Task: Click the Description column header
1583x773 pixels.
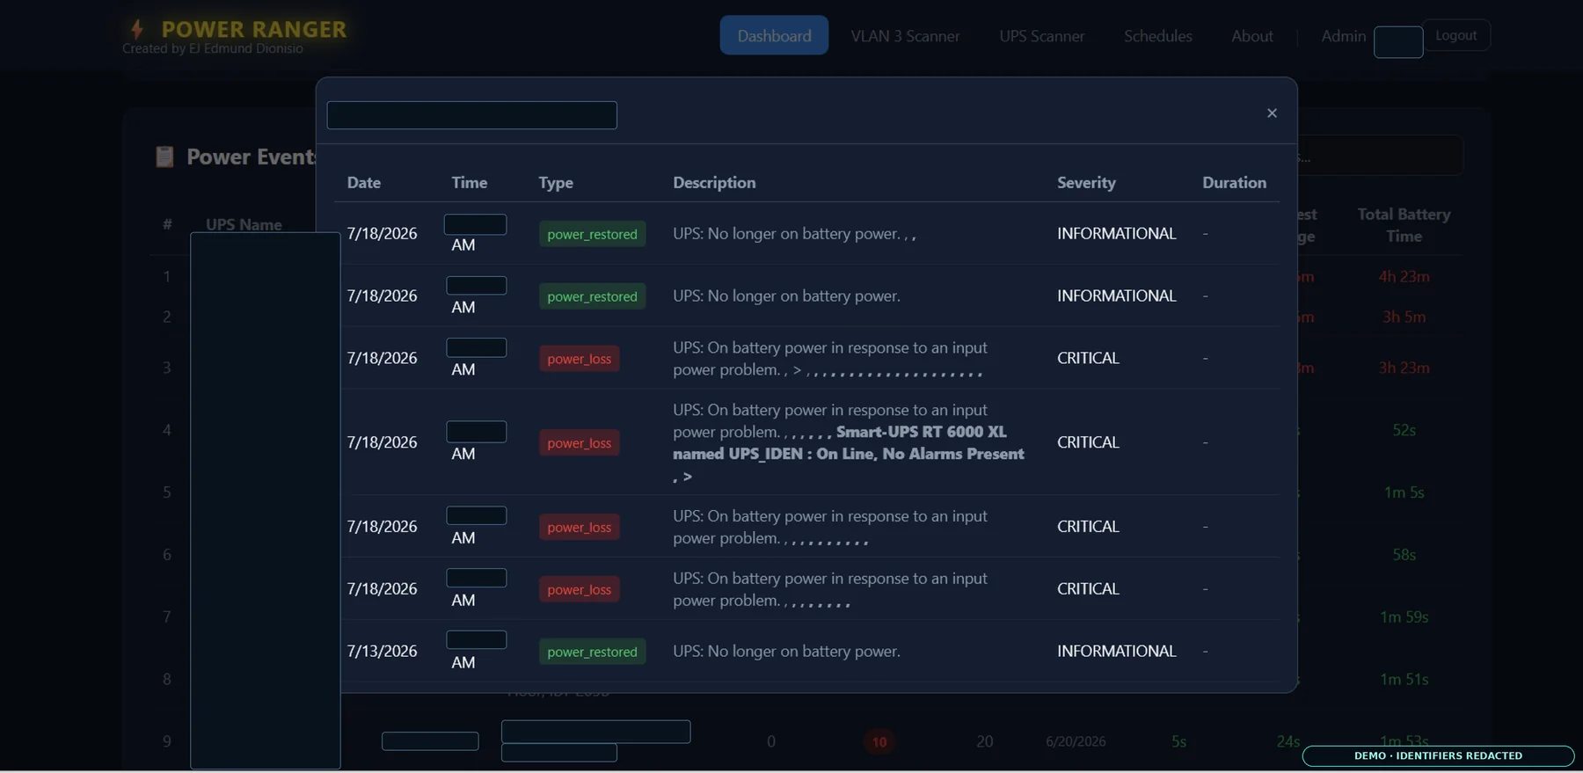Action: click(714, 182)
